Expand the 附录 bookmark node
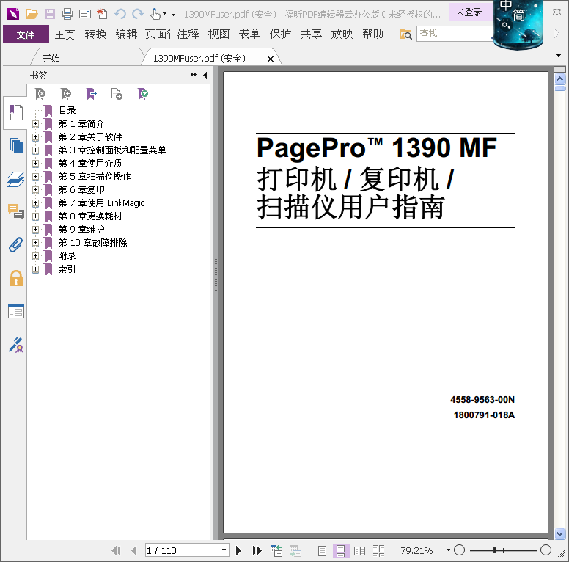569x562 pixels. (35, 255)
